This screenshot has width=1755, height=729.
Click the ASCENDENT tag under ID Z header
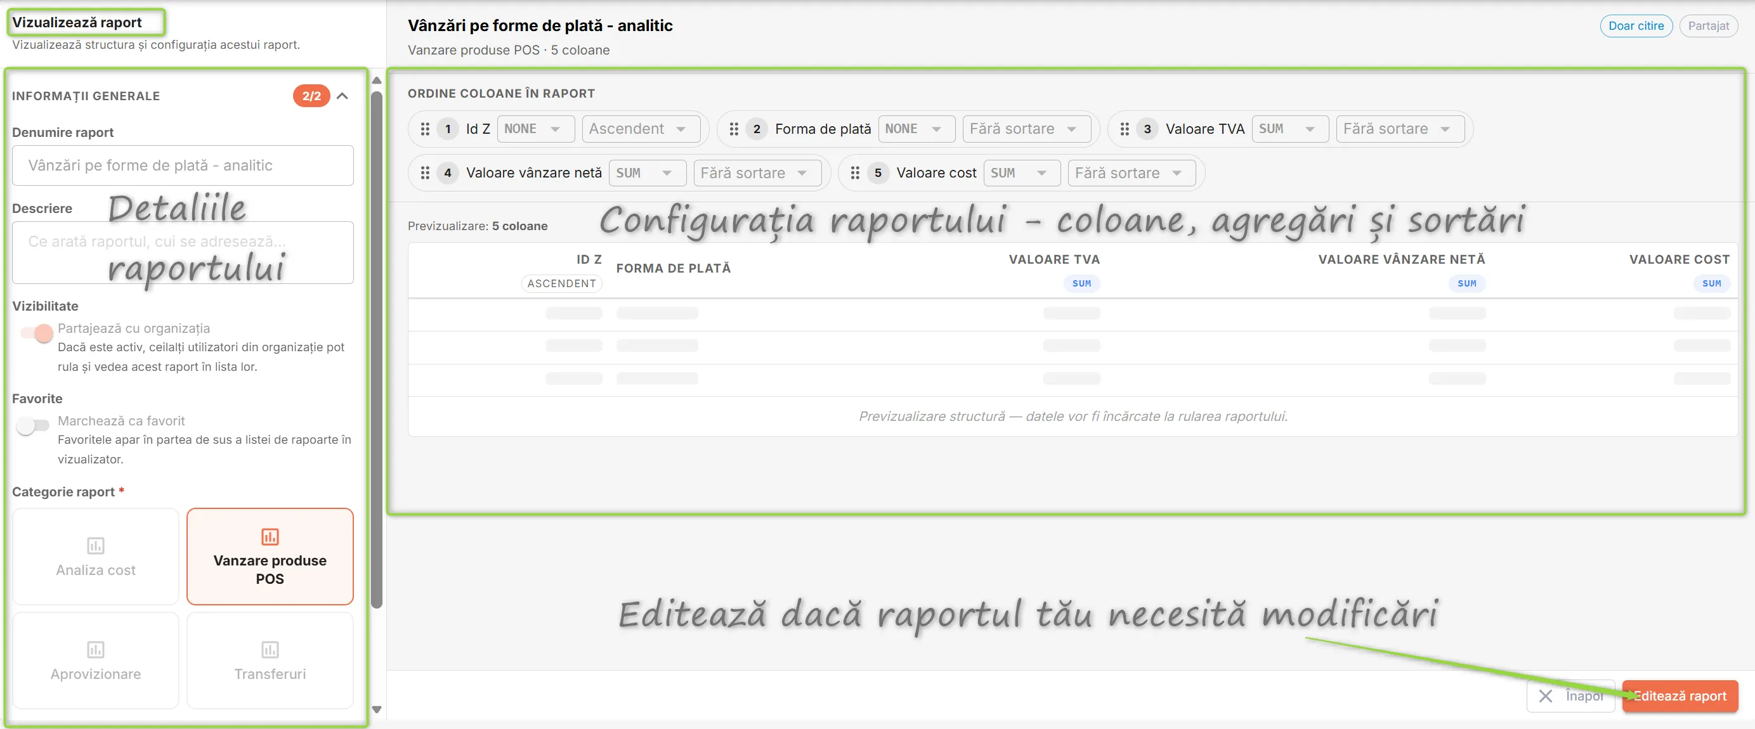coord(561,284)
